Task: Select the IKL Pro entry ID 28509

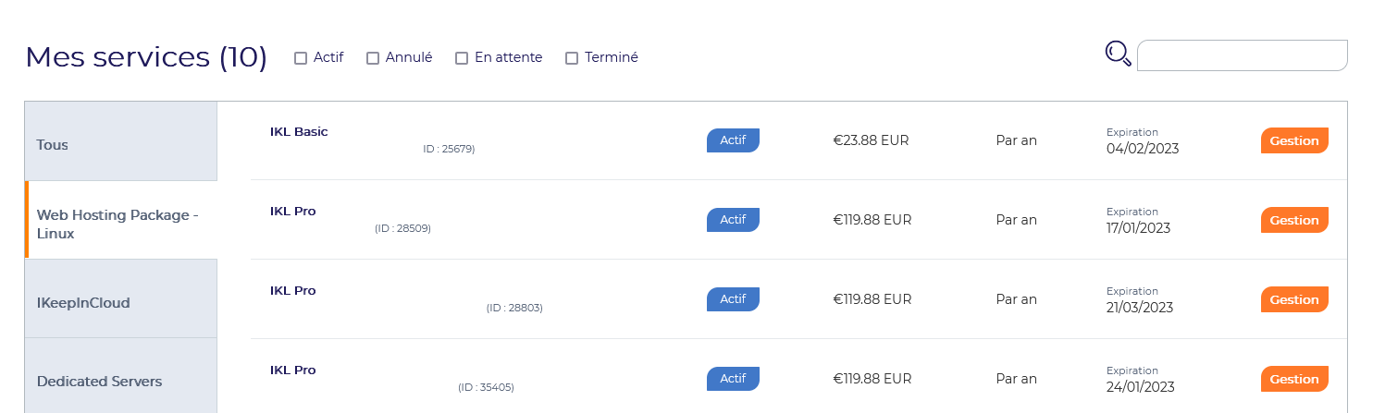Action: [292, 211]
